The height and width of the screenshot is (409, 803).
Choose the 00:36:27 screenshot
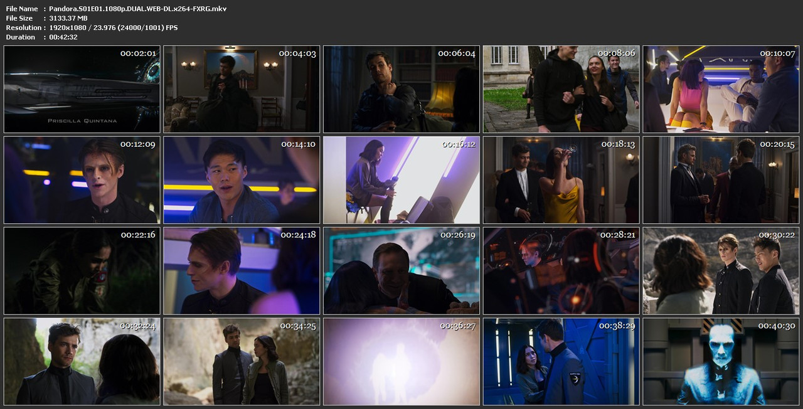(401, 361)
